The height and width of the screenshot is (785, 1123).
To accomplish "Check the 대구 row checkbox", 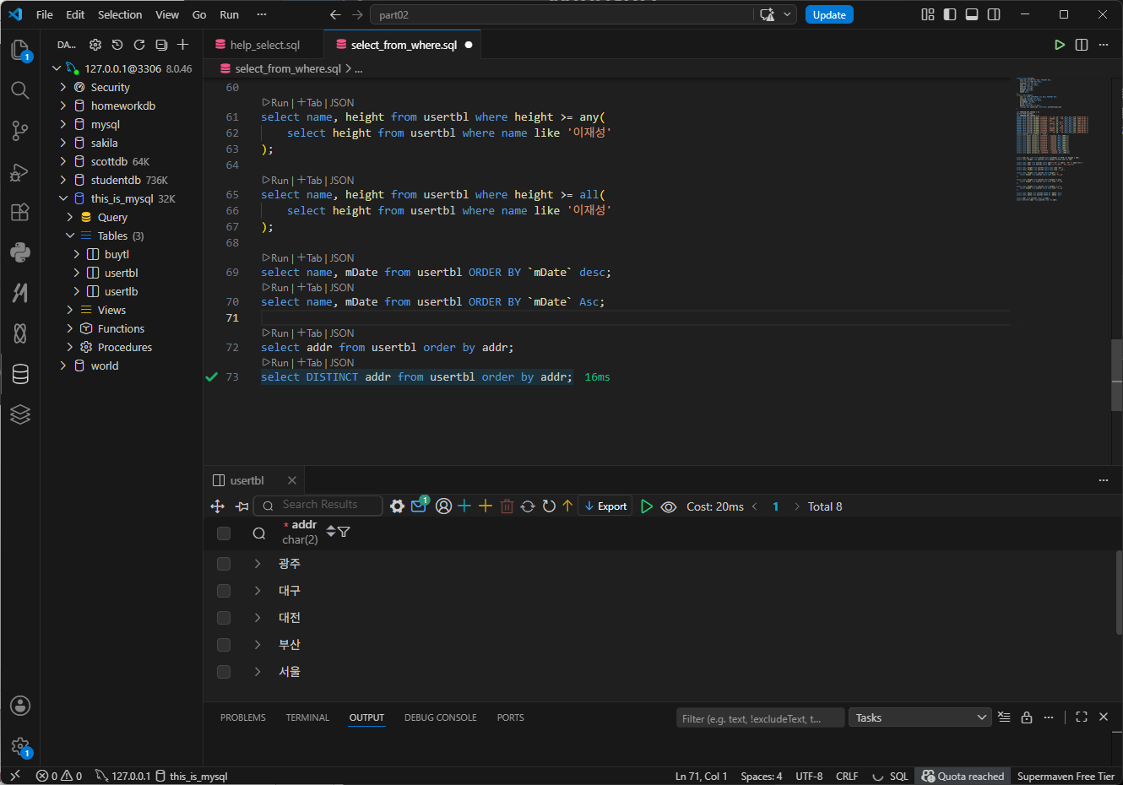I will coord(224,591).
